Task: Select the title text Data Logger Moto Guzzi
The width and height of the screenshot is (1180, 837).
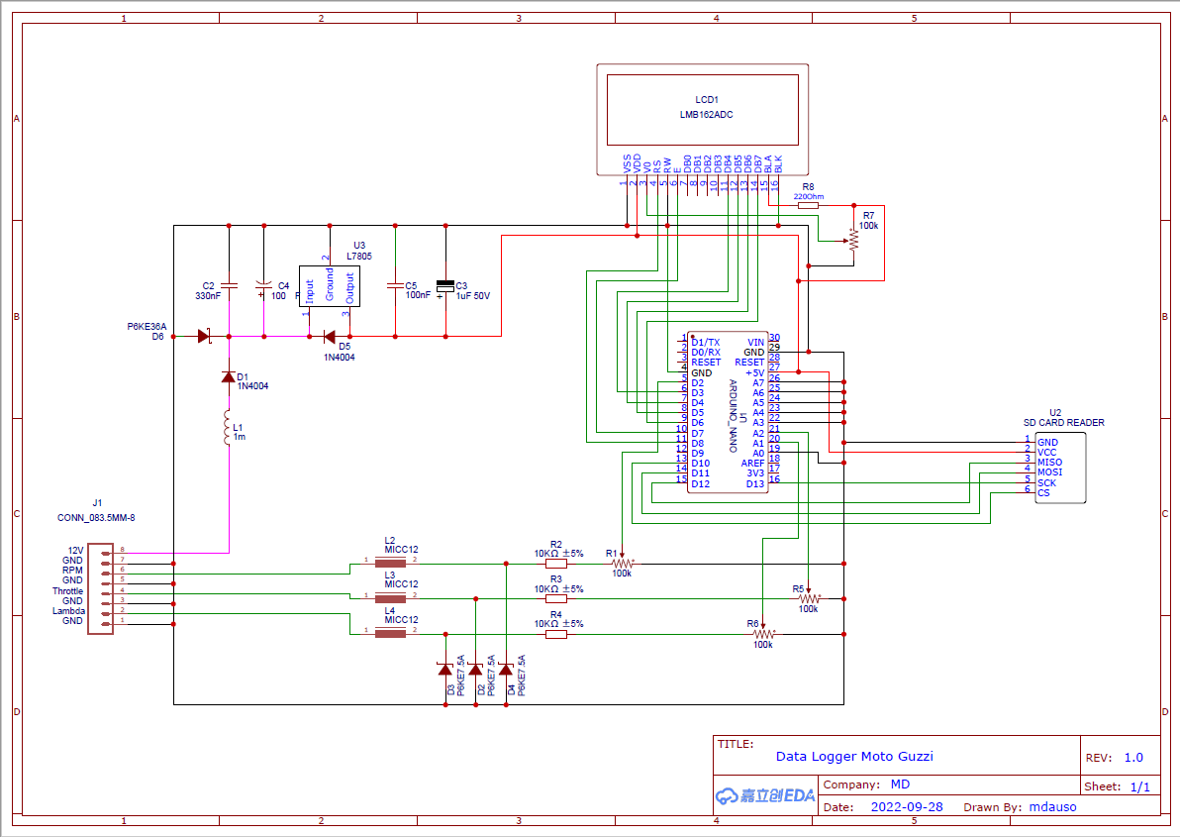Action: tap(853, 757)
